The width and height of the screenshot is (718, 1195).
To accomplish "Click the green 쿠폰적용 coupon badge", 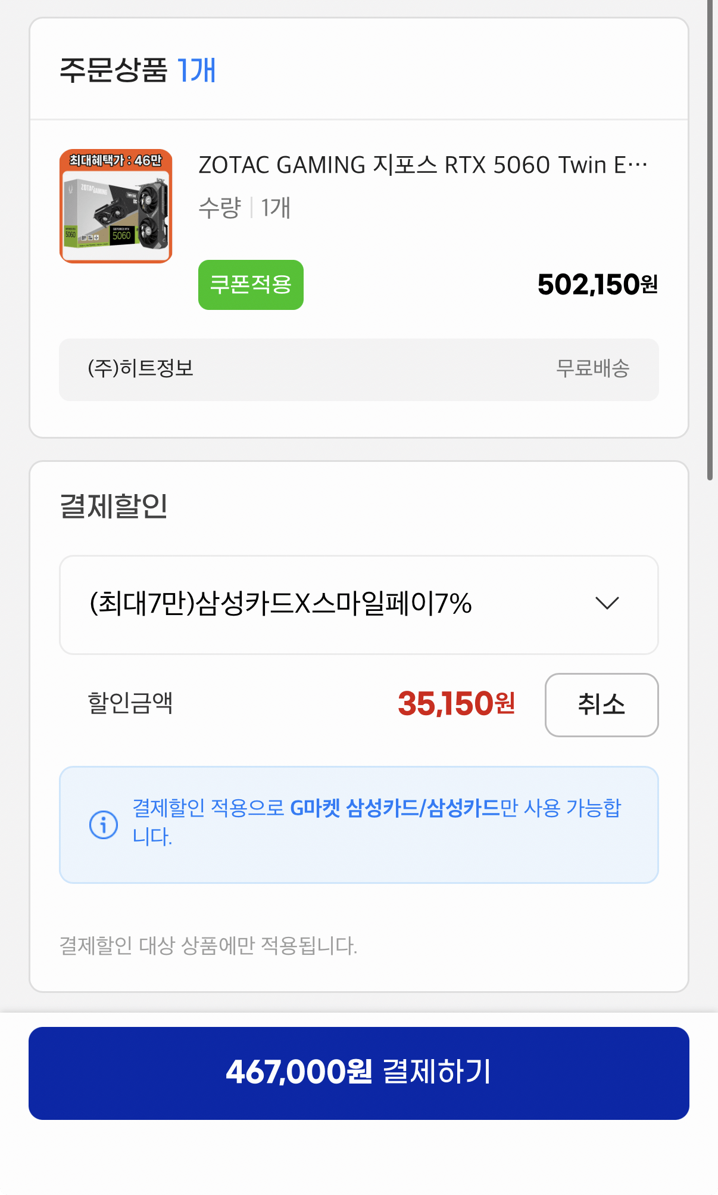I will coord(250,285).
